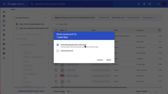Open Security shield icon in the sidebar
168x94 pixels.
click(4, 35)
